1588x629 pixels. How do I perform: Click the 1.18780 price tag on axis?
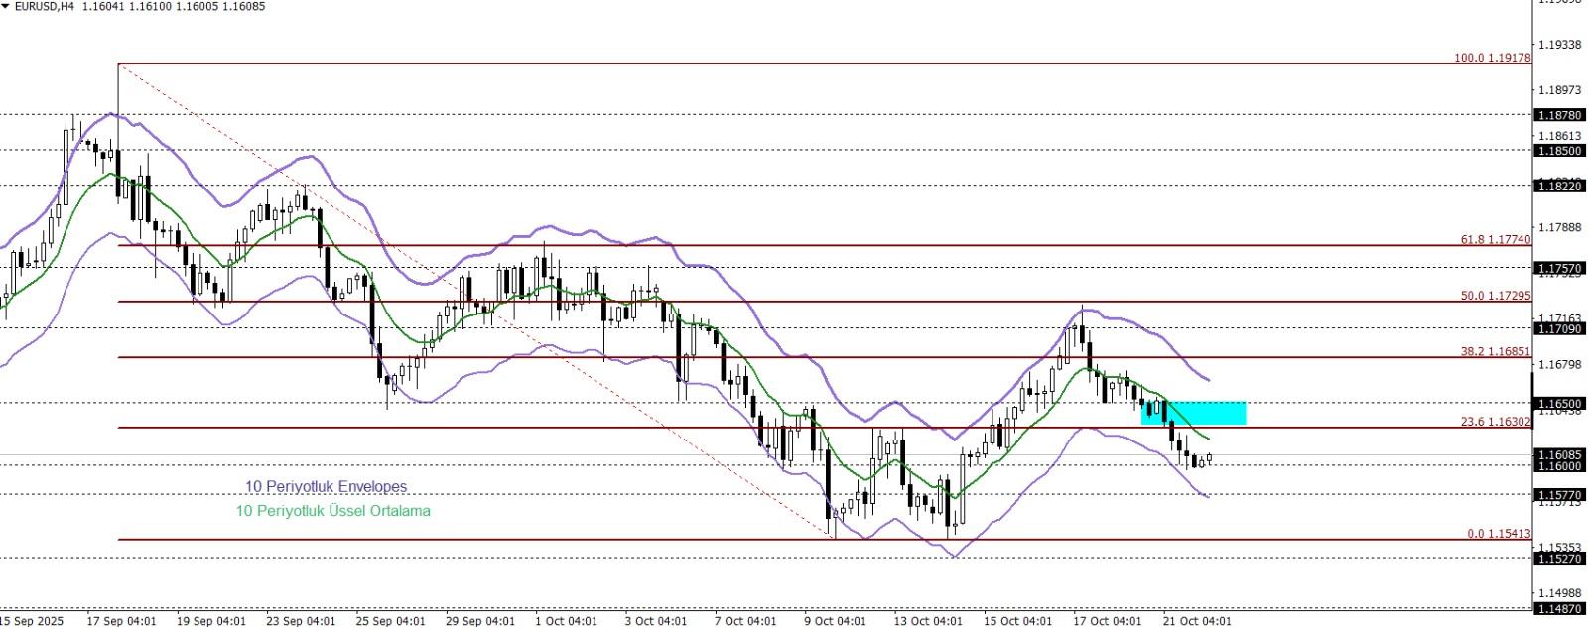point(1559,115)
